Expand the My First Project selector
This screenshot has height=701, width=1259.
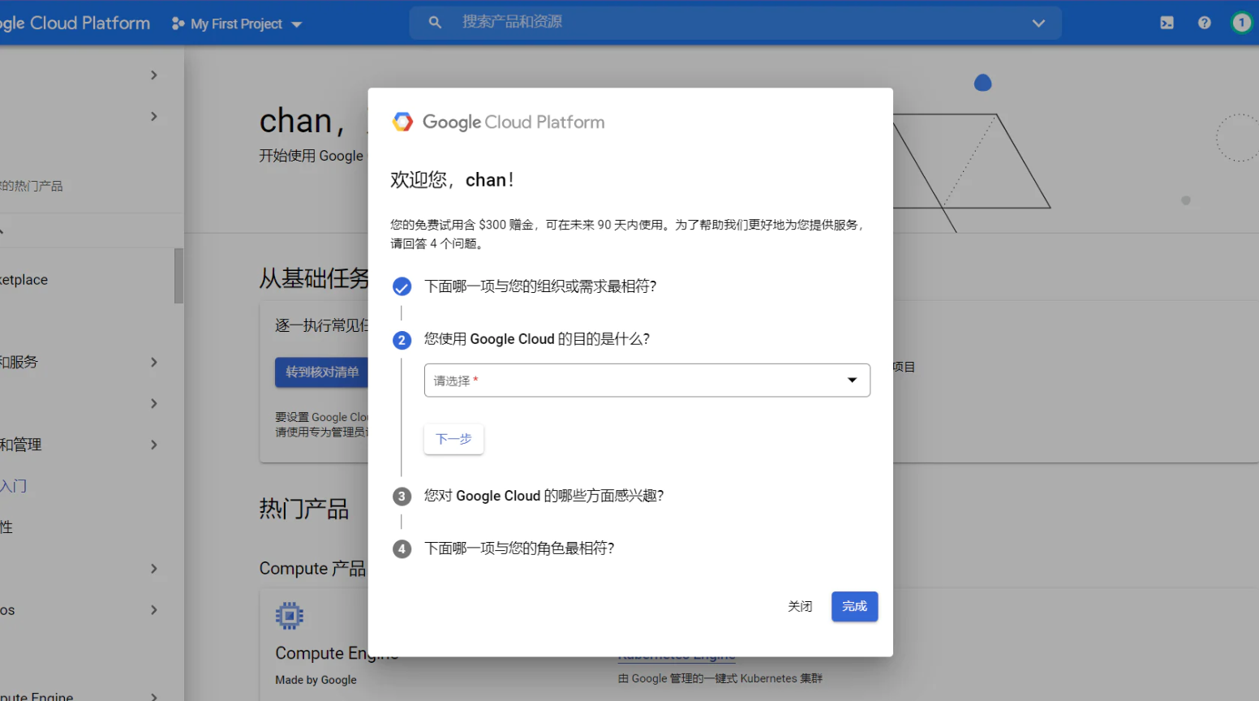(x=237, y=24)
